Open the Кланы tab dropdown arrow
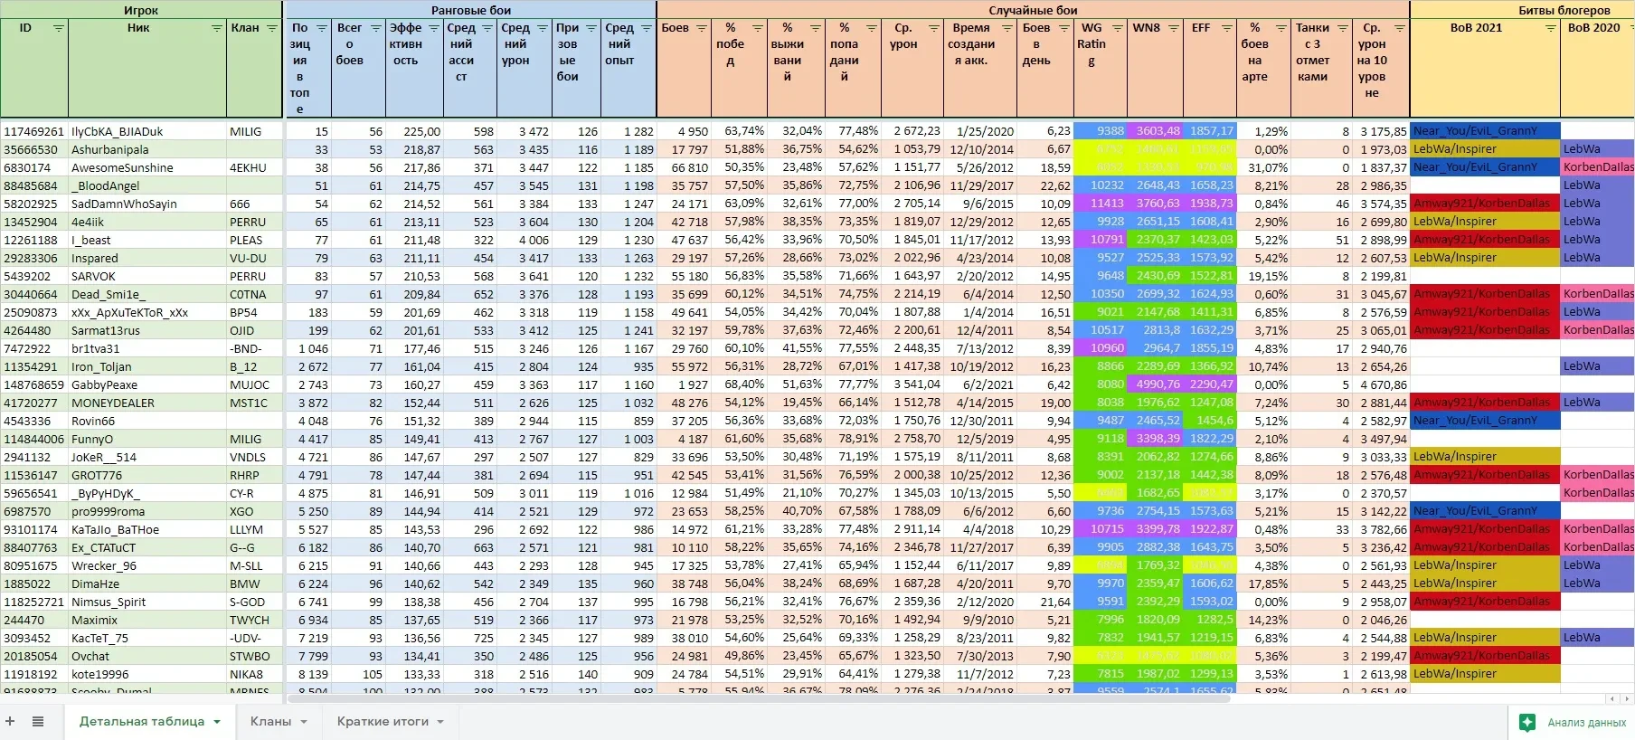Screen dimensions: 1635x740 coord(304,722)
